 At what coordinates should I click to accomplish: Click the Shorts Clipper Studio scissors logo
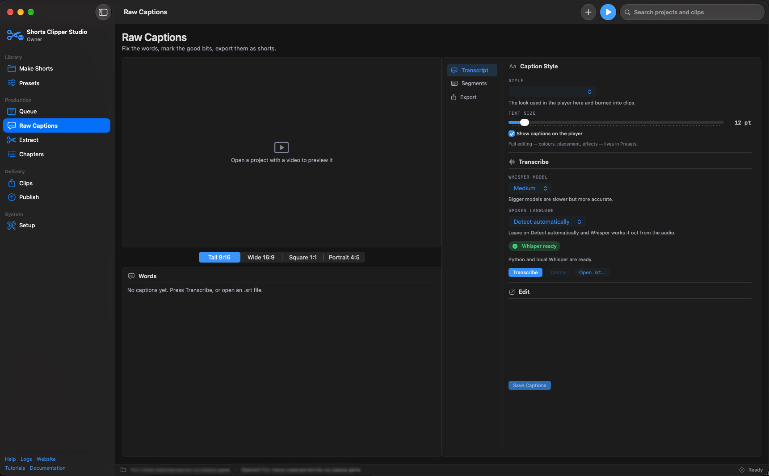click(x=15, y=35)
